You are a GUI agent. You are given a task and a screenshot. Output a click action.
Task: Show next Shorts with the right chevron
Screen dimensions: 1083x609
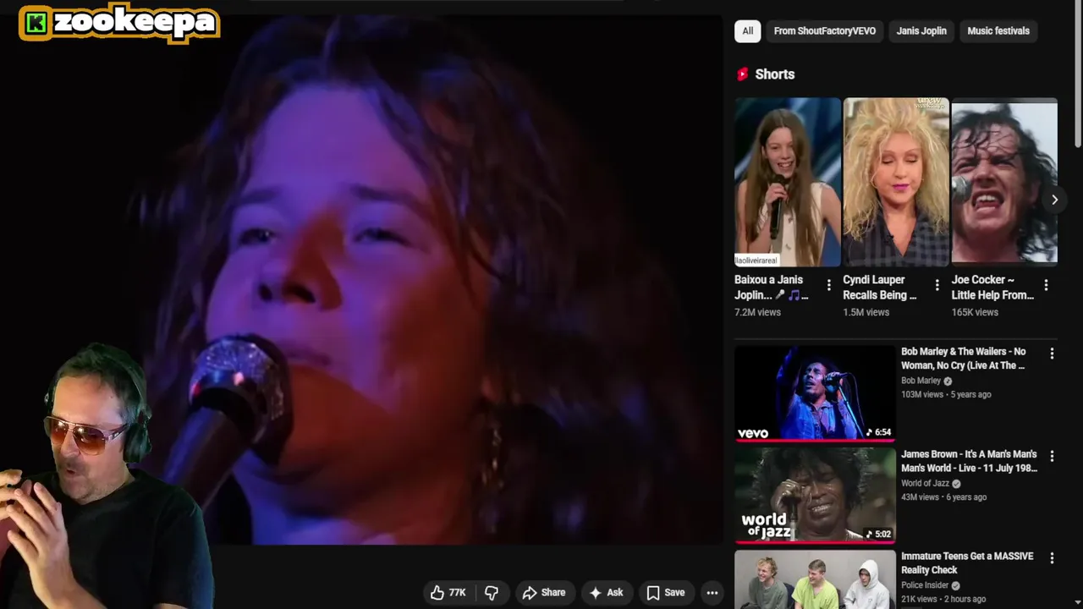(x=1054, y=200)
